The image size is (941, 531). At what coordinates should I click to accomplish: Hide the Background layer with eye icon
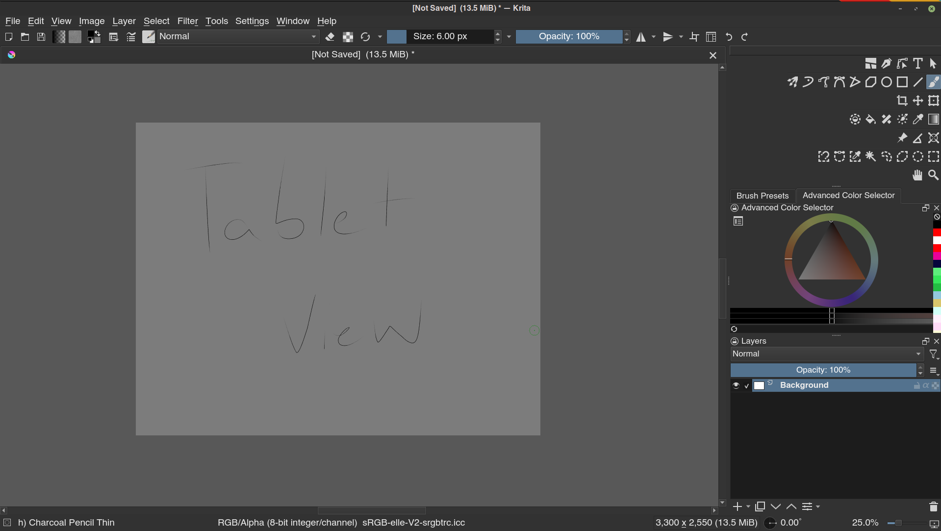(x=736, y=385)
